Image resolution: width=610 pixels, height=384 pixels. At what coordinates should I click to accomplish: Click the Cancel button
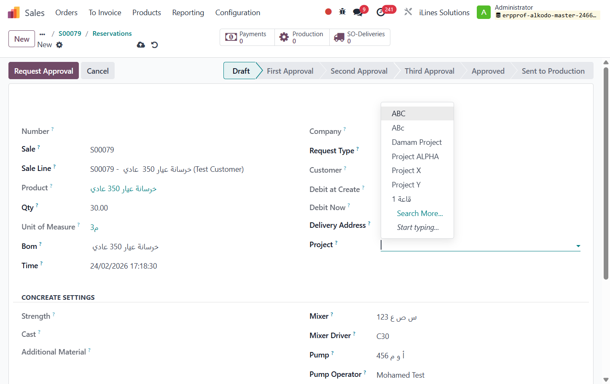(97, 71)
